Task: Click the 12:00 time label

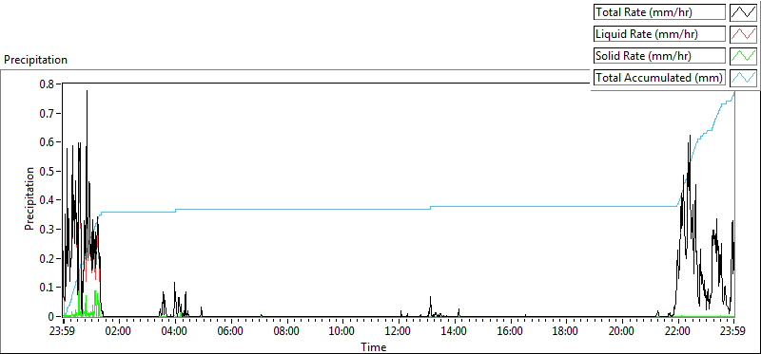Action: pos(399,332)
